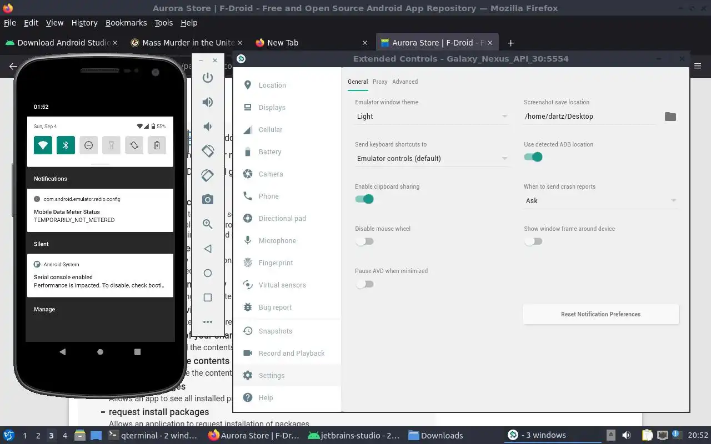Open the Battery section

point(287,152)
